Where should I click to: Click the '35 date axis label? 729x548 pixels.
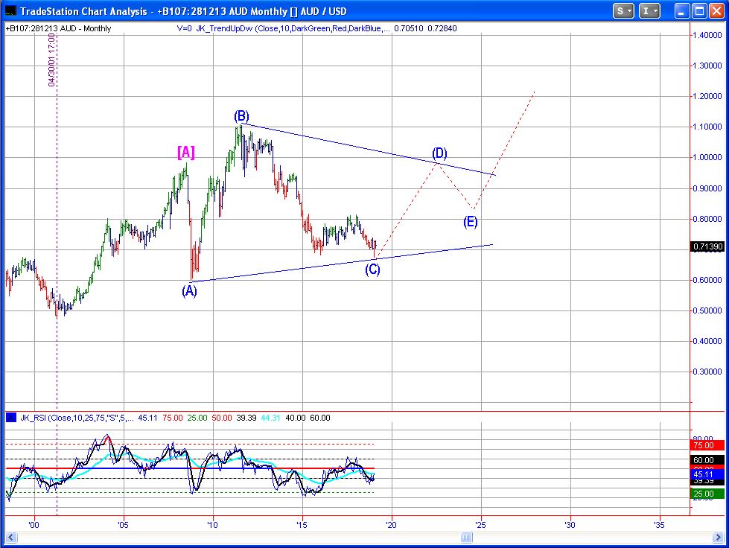tap(659, 525)
